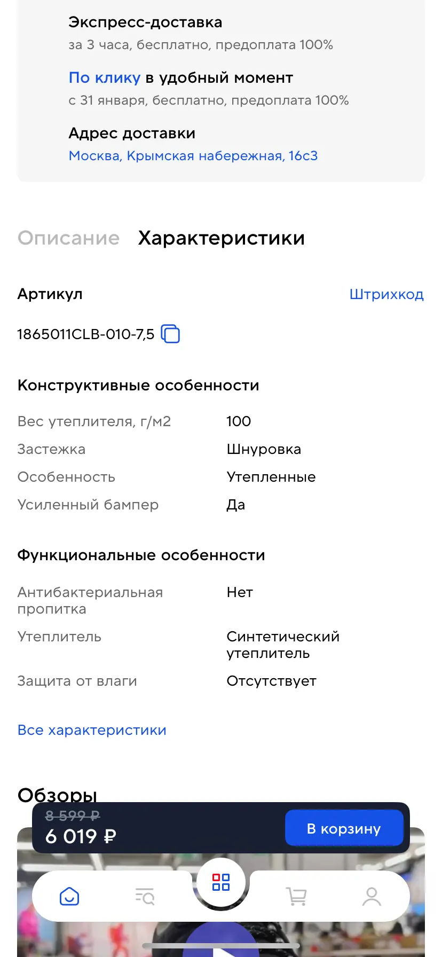Tap the Обзоры section heading

pyautogui.click(x=57, y=795)
